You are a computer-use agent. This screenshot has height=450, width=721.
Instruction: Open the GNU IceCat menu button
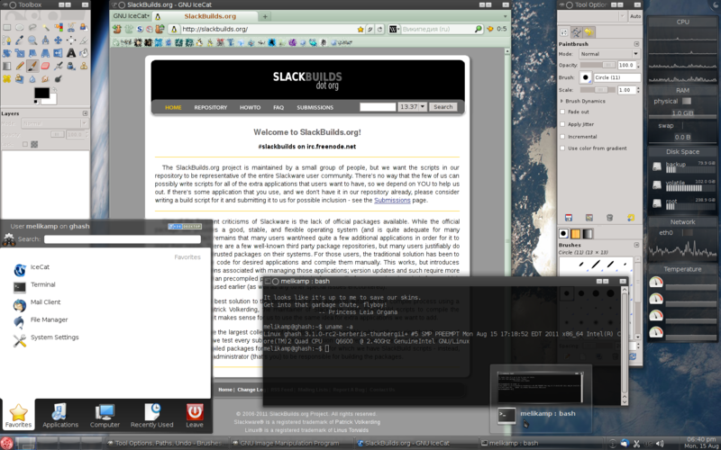(132, 16)
